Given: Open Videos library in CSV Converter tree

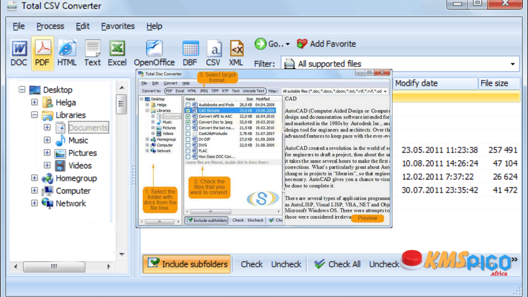Looking at the screenshot, I should [80, 165].
